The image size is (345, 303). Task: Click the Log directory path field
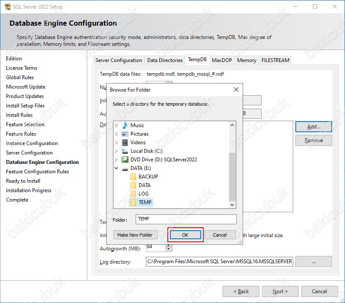219,261
